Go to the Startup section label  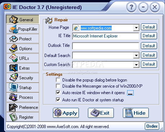[x=25, y=88]
